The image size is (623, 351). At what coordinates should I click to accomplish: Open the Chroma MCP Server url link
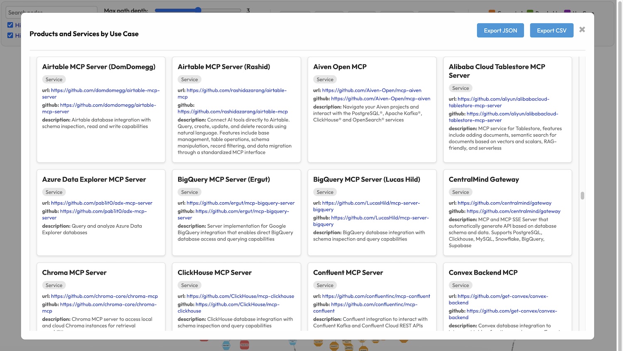[104, 296]
